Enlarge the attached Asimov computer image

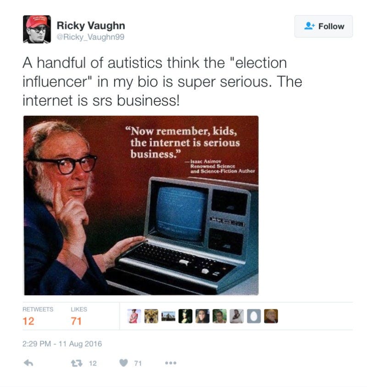[141, 205]
